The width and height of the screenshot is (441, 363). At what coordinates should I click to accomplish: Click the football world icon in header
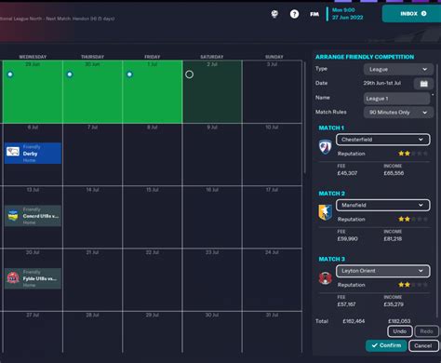(x=274, y=14)
